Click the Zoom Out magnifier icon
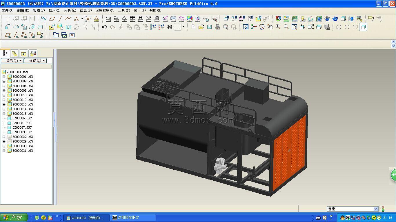The image size is (396, 222). coord(286,27)
